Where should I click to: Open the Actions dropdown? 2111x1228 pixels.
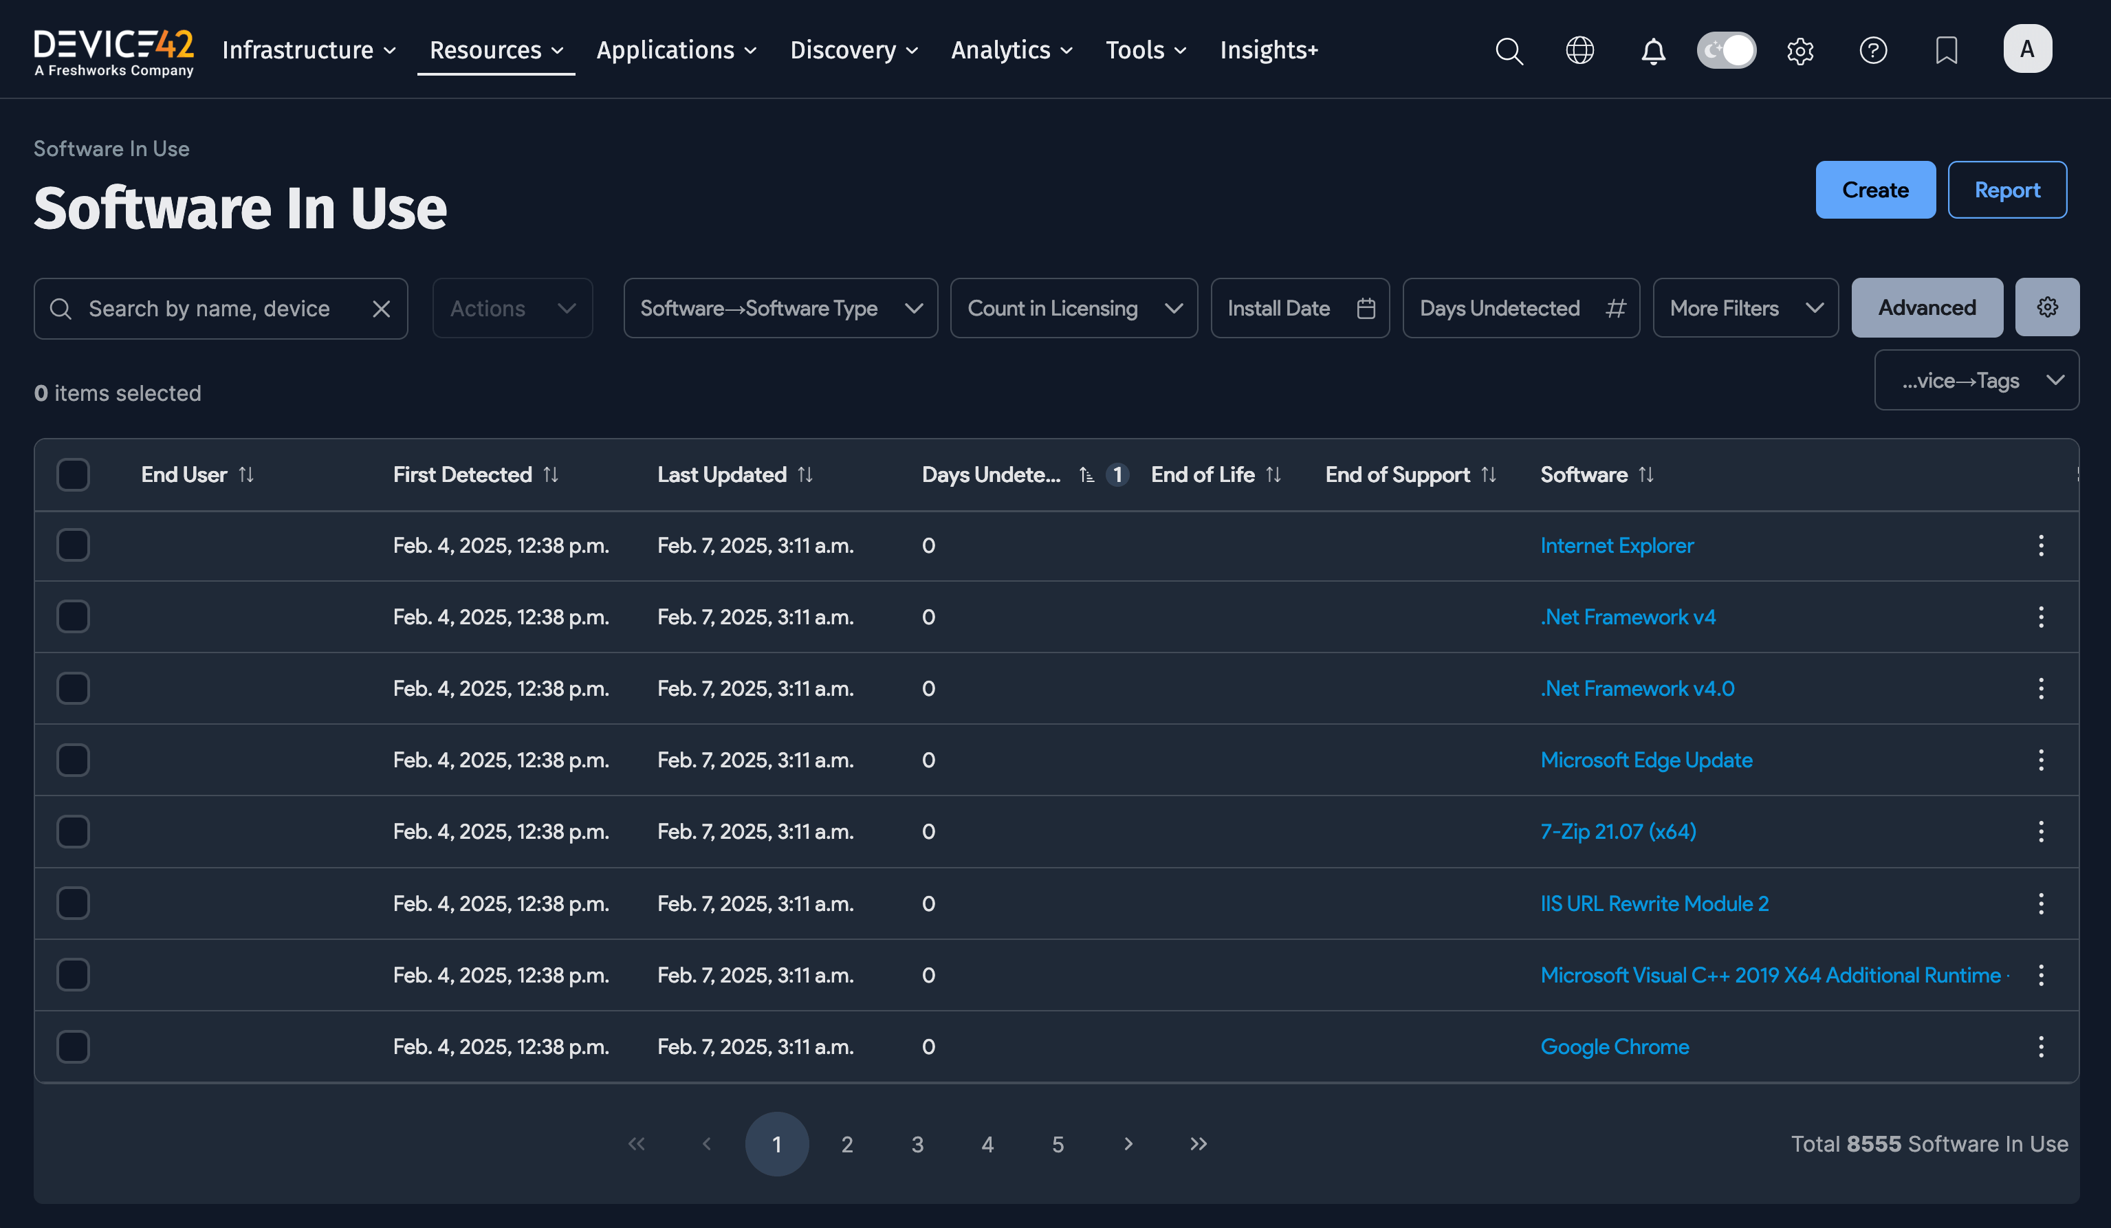pos(513,308)
